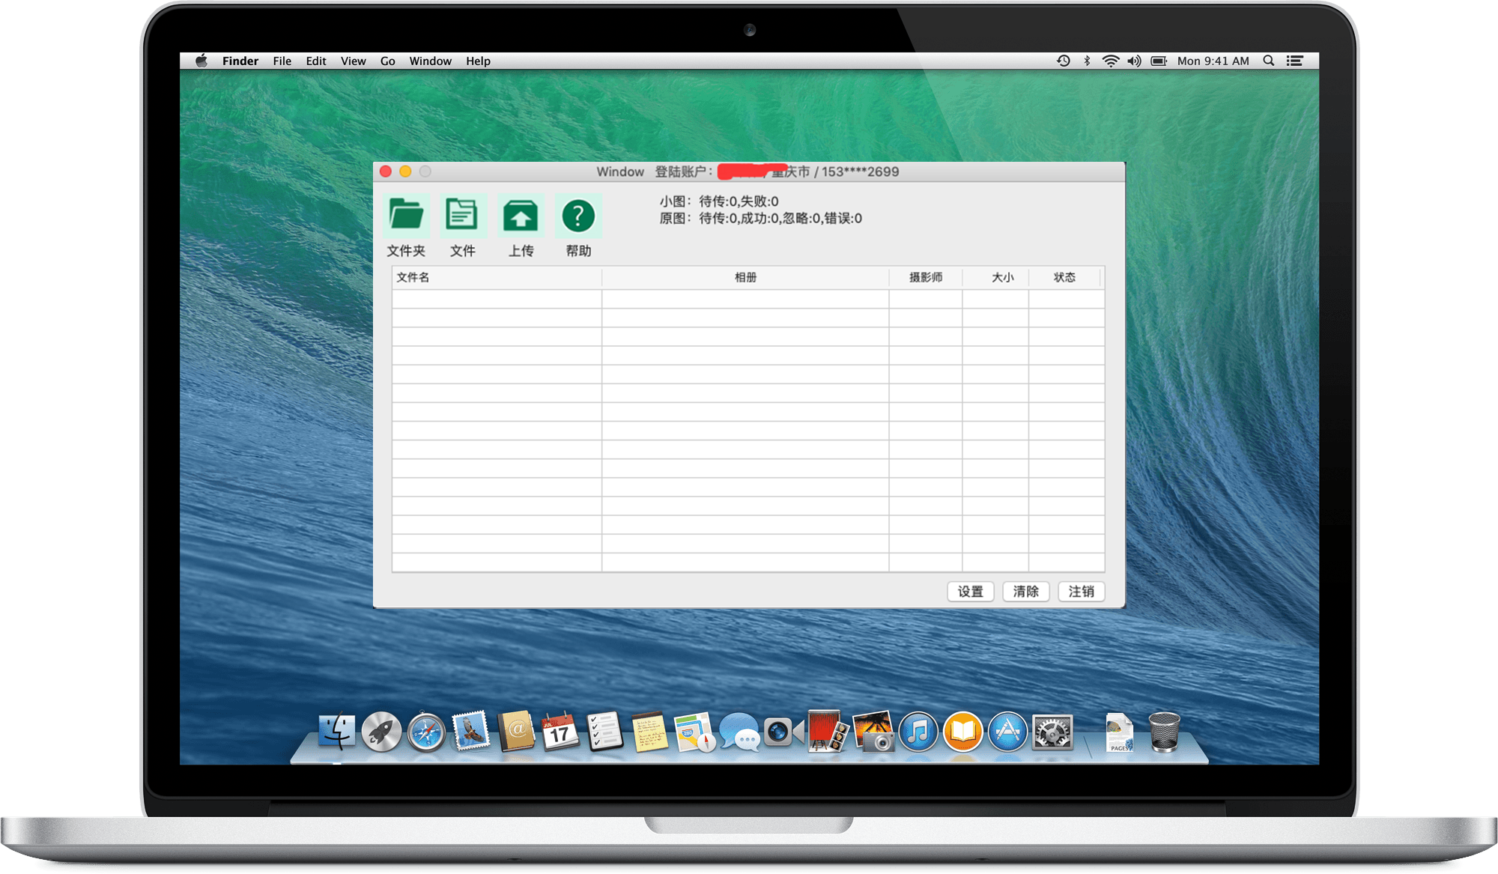
Task: Click the clock showing Mon 9:41 AM
Action: point(1213,61)
